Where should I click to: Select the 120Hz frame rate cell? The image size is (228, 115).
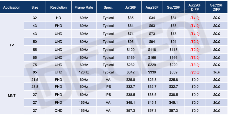84,72
